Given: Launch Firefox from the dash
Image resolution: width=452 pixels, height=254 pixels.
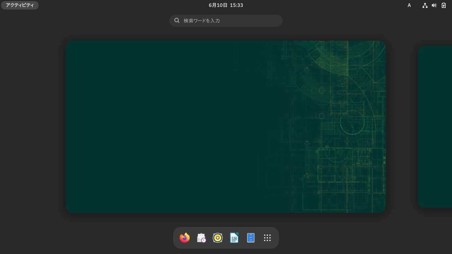Looking at the screenshot, I should tap(185, 238).
